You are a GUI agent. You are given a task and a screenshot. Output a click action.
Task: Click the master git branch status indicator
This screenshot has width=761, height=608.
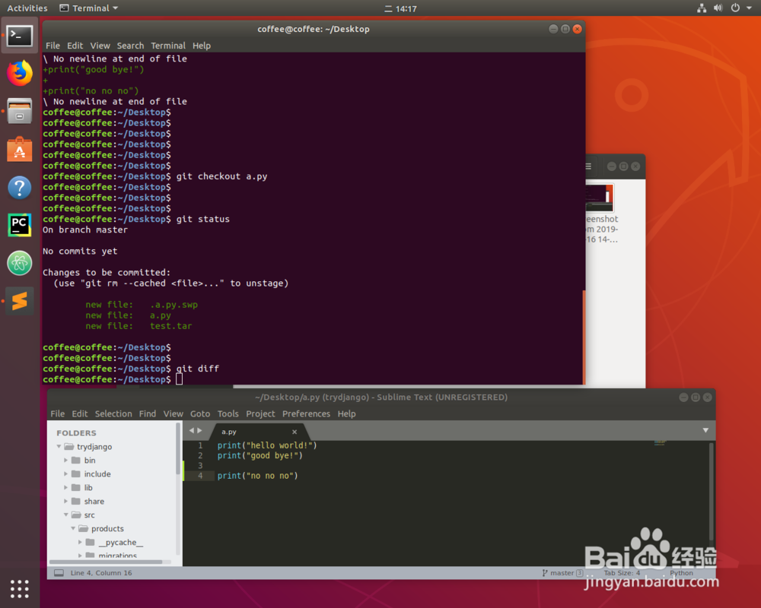pos(562,572)
